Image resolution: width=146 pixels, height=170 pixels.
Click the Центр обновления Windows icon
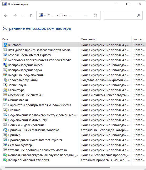(5, 160)
